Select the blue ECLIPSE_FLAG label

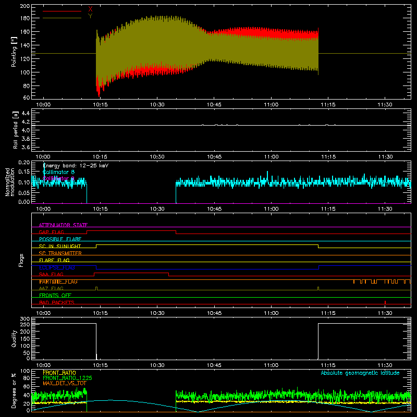pyautogui.click(x=57, y=267)
